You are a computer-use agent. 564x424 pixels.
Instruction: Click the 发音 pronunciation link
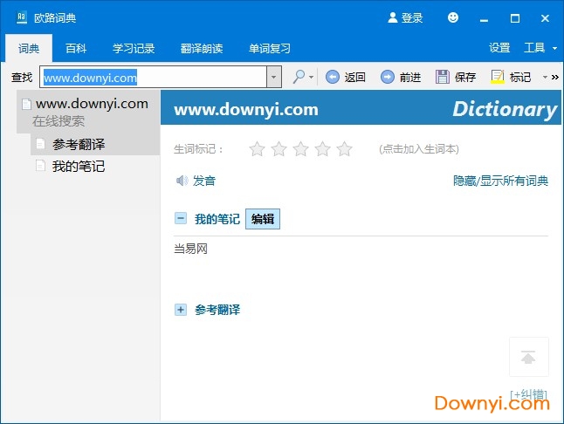pos(204,181)
